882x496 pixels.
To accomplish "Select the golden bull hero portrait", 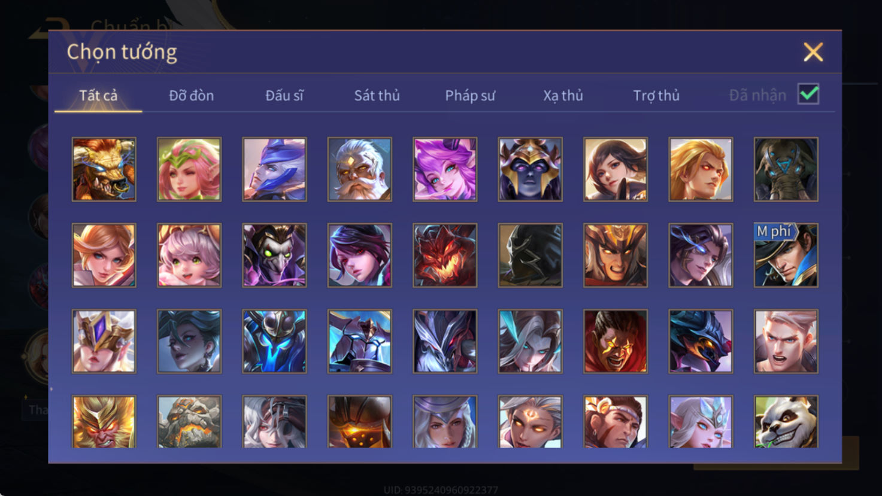I will click(x=104, y=169).
